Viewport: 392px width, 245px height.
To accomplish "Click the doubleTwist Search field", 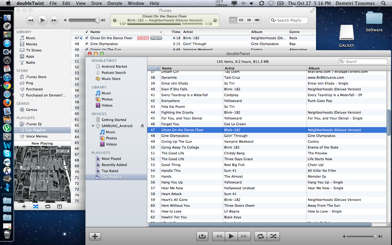I will 363,62.
